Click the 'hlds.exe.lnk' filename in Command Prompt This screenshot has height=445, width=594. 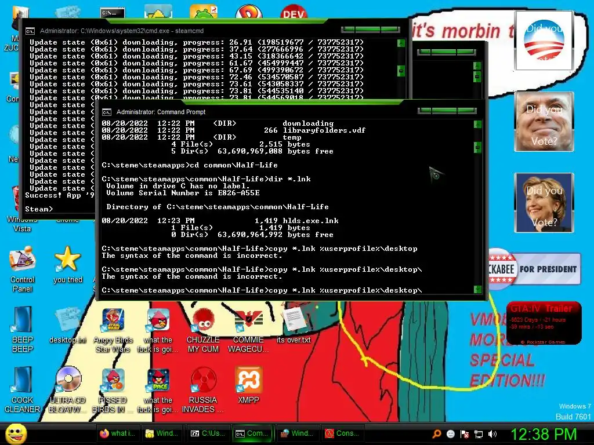pos(311,221)
